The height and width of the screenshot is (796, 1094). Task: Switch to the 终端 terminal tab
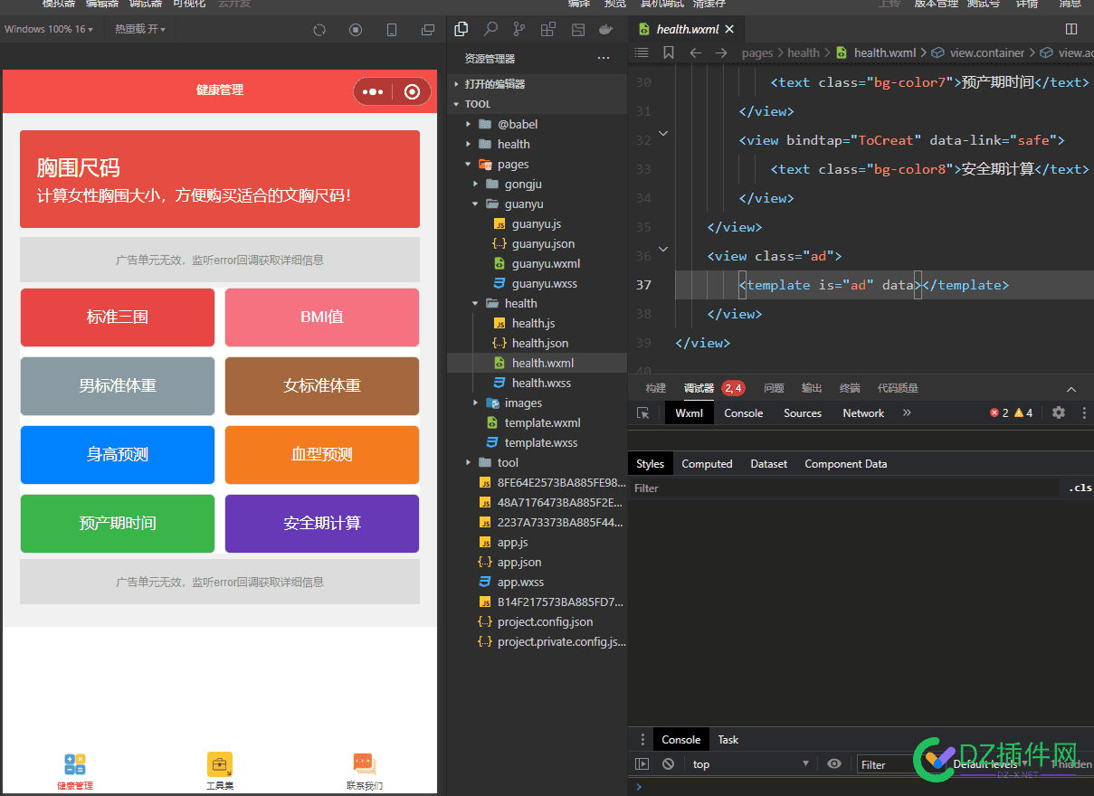[x=850, y=388]
